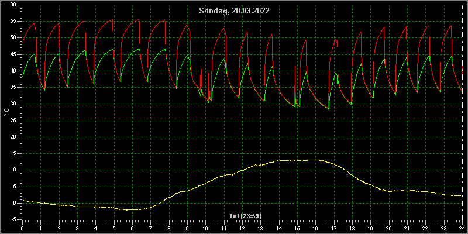The height and width of the screenshot is (234, 468).
Task: Select hour 0 on the time axis
Action: tap(22, 228)
